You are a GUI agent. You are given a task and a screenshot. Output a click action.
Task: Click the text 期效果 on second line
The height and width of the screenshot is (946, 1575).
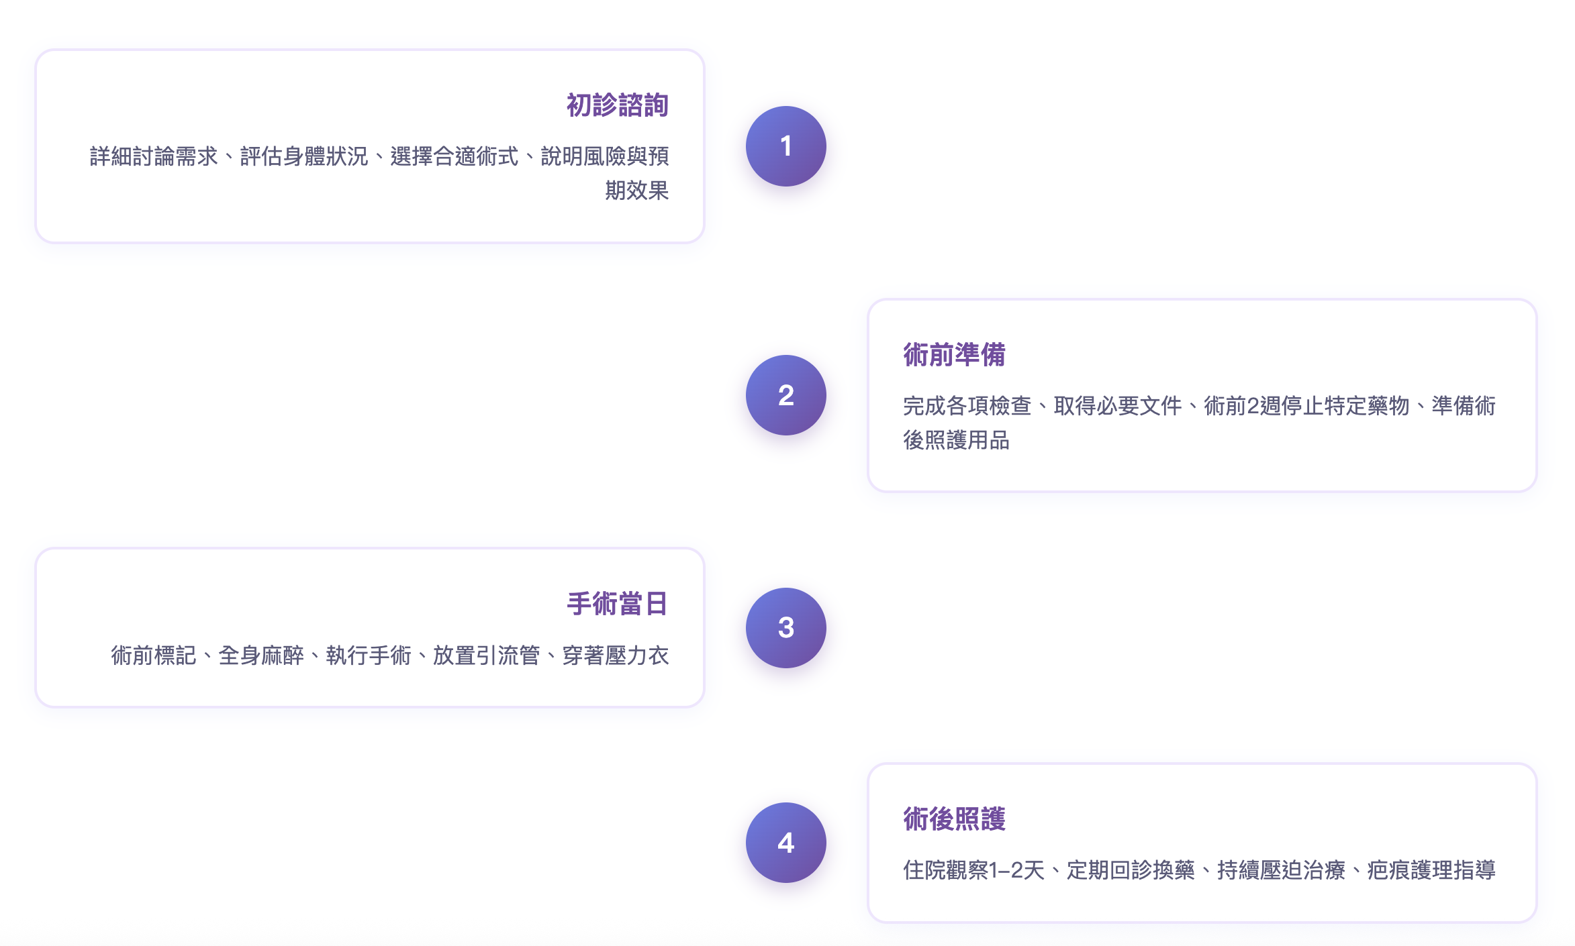(636, 191)
